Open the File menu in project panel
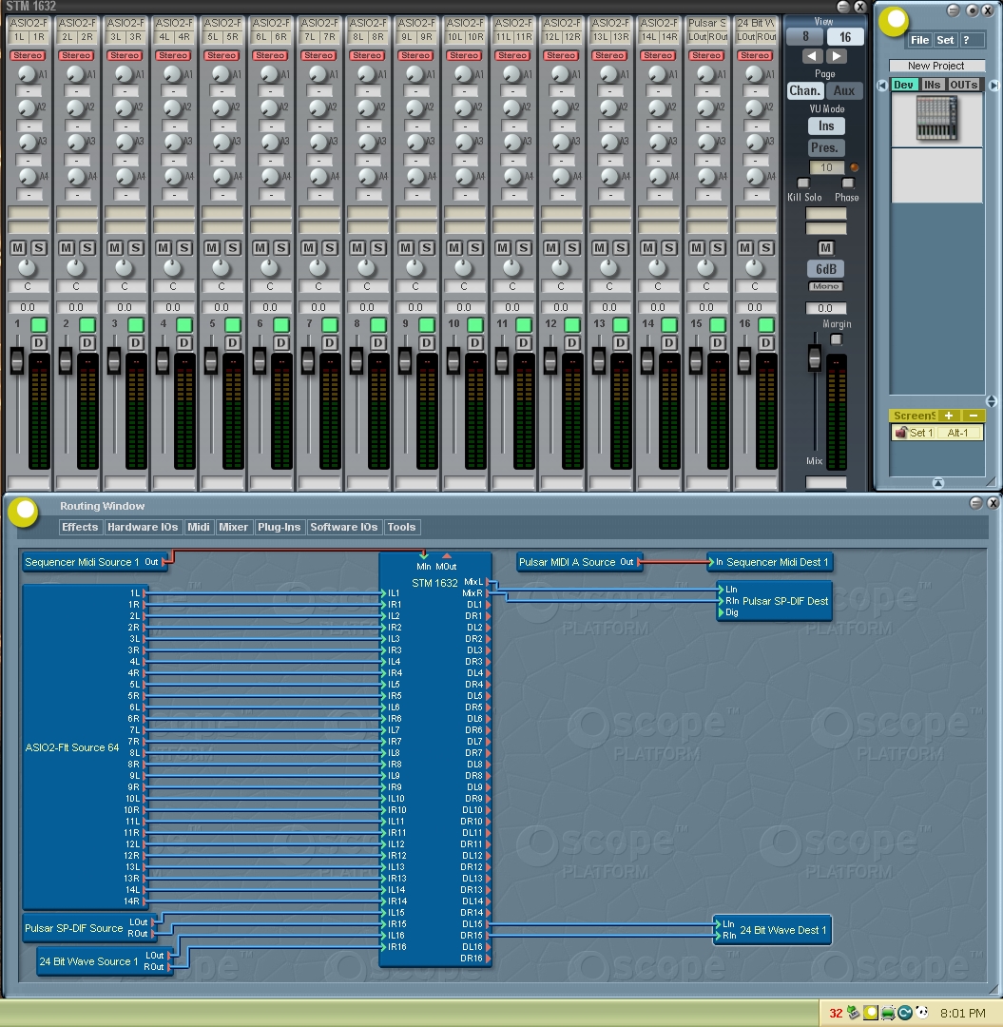The width and height of the screenshot is (1003, 1027). [920, 40]
